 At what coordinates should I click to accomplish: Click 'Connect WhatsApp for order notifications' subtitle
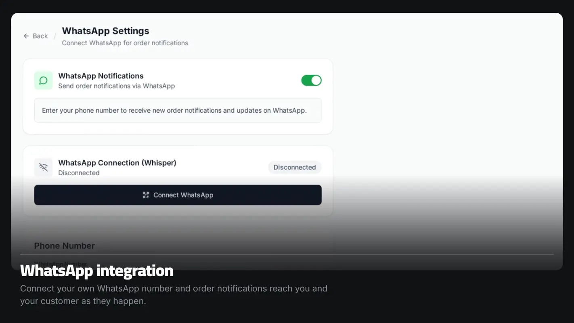click(x=125, y=43)
